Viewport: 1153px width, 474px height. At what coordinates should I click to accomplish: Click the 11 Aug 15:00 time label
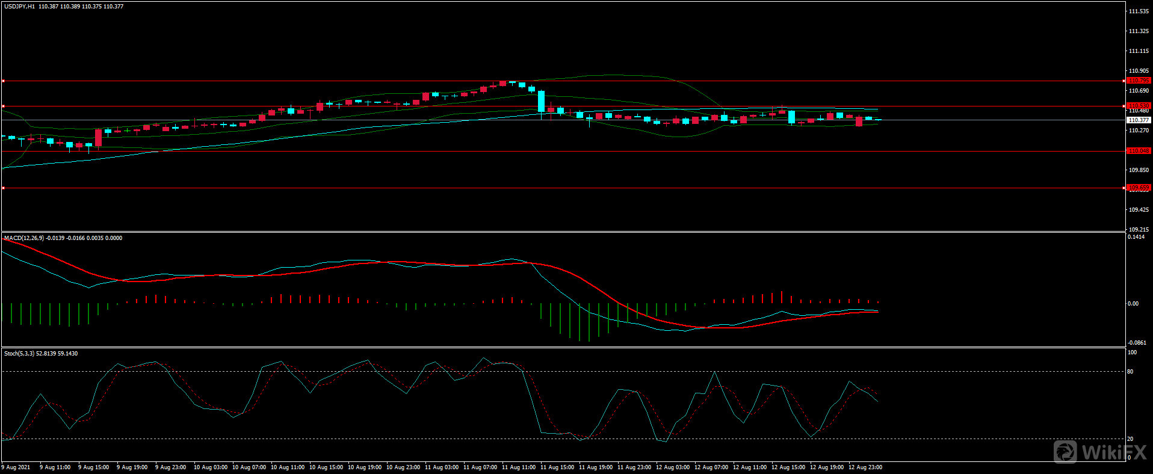coord(557,467)
